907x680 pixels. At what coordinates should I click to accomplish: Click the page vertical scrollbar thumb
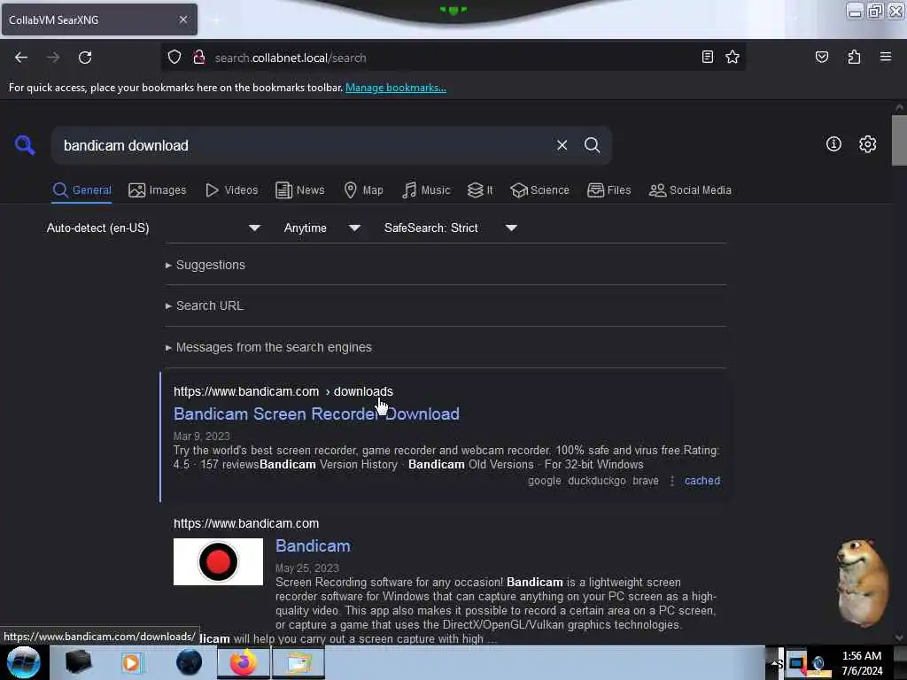[899, 140]
